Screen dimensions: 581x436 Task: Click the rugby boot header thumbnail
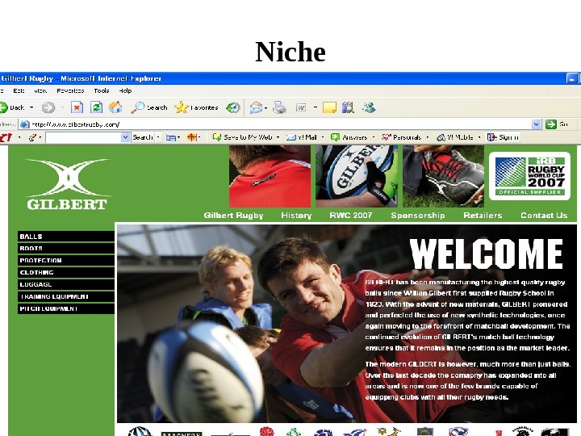point(443,176)
